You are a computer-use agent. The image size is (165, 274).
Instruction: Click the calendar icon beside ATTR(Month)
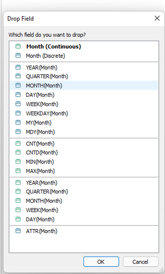pos(18,231)
